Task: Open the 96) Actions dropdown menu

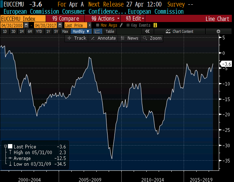Action: pyautogui.click(x=103, y=19)
